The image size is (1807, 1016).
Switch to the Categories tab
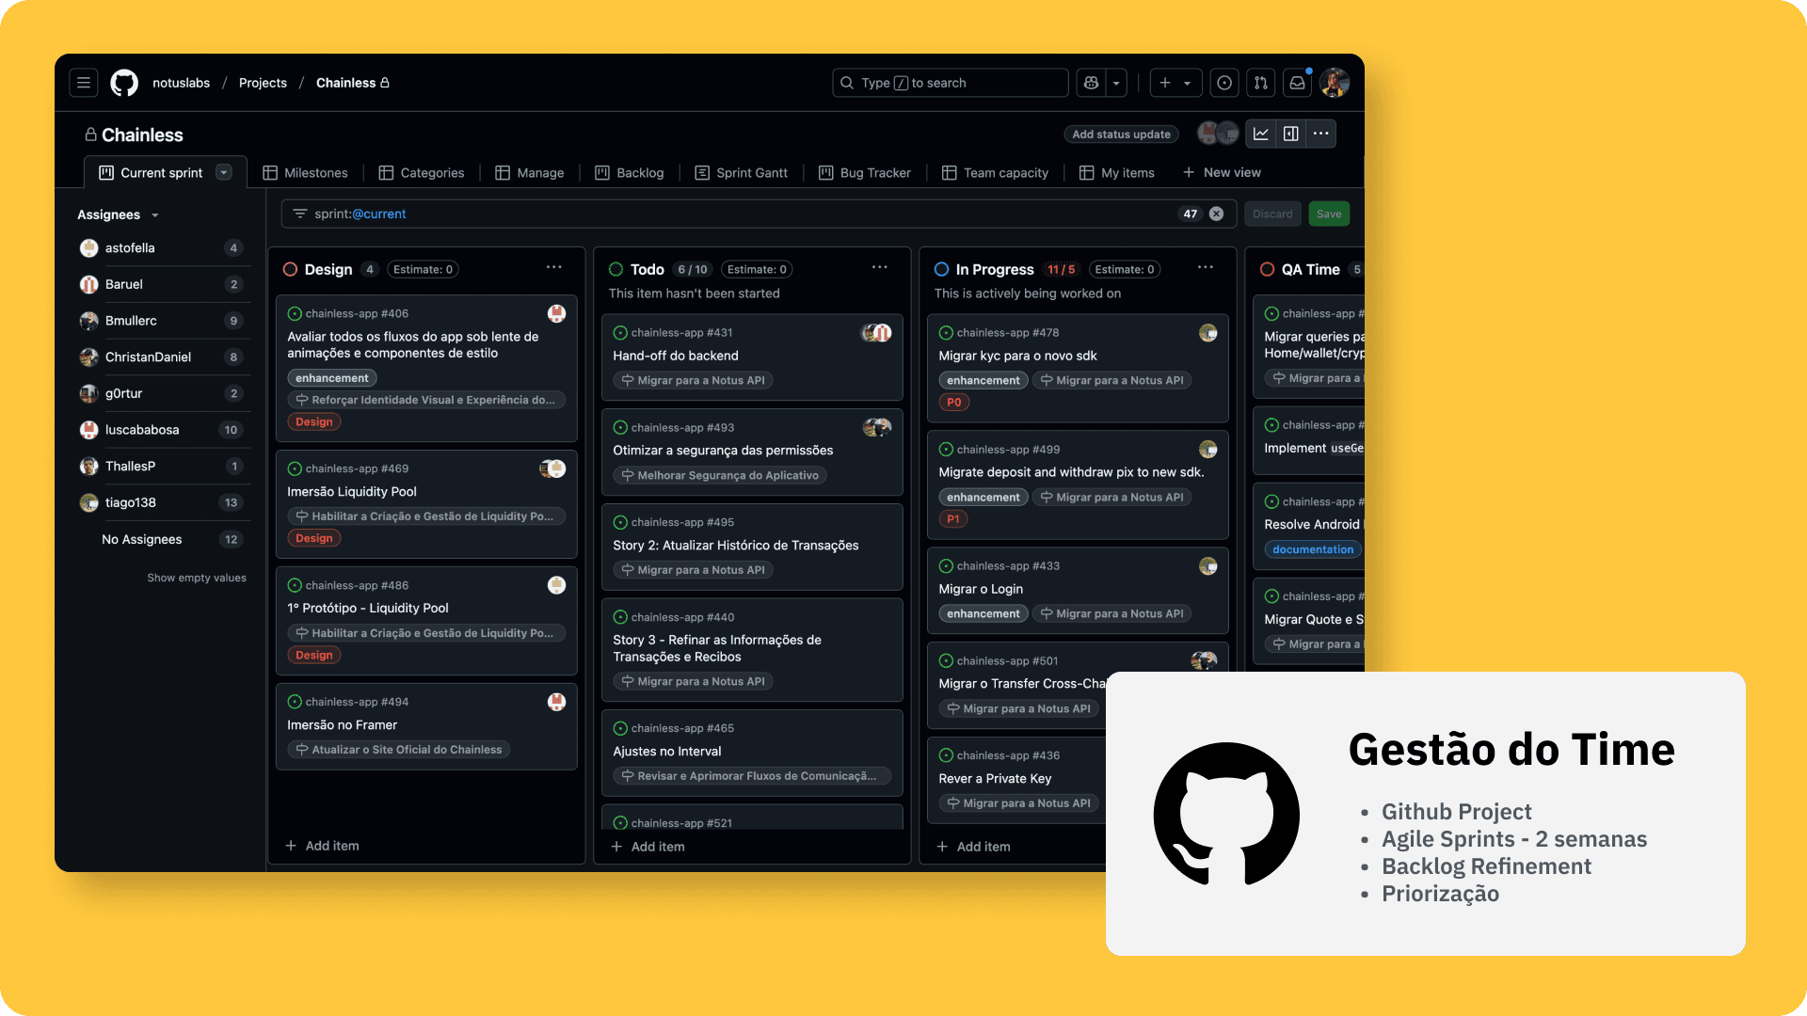(x=422, y=173)
